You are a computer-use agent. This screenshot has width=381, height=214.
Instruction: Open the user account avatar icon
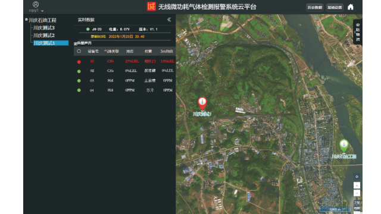tap(36, 4)
